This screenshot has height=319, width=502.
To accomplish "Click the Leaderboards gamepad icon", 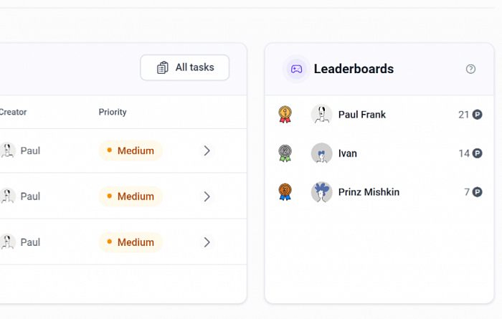I will coord(296,69).
